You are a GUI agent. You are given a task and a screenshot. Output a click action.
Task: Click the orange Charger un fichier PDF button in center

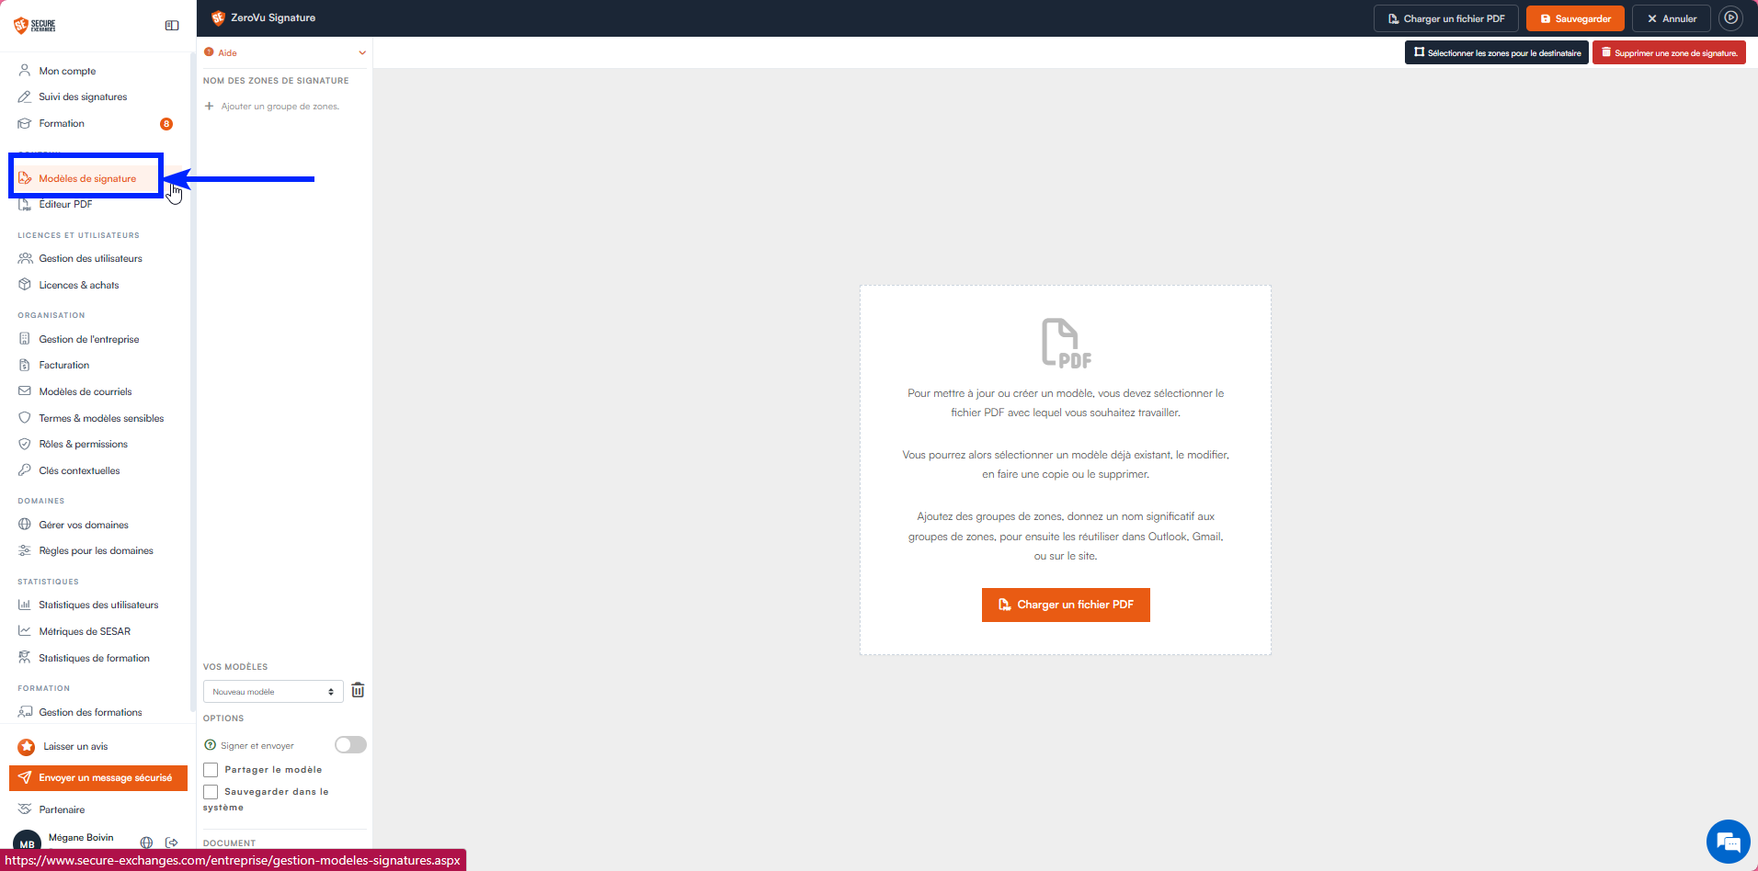click(x=1066, y=605)
